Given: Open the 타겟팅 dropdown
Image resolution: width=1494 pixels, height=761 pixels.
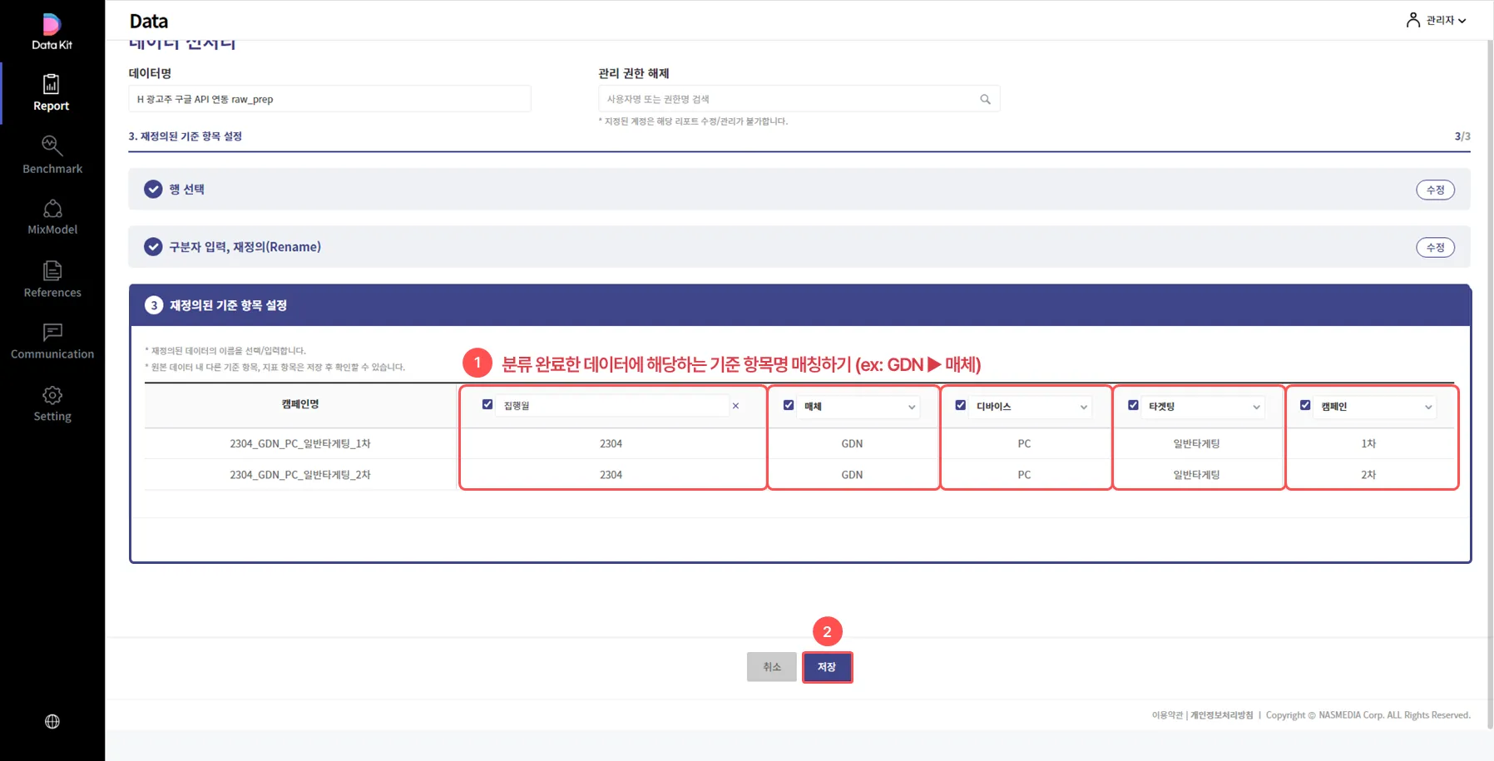Looking at the screenshot, I should [1204, 407].
